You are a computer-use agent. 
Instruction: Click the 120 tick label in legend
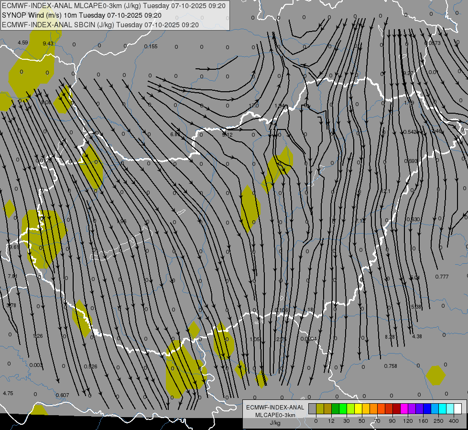408,420
